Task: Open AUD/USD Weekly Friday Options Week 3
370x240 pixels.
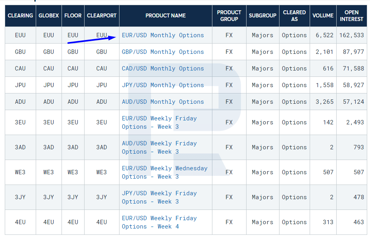Action: [159, 148]
